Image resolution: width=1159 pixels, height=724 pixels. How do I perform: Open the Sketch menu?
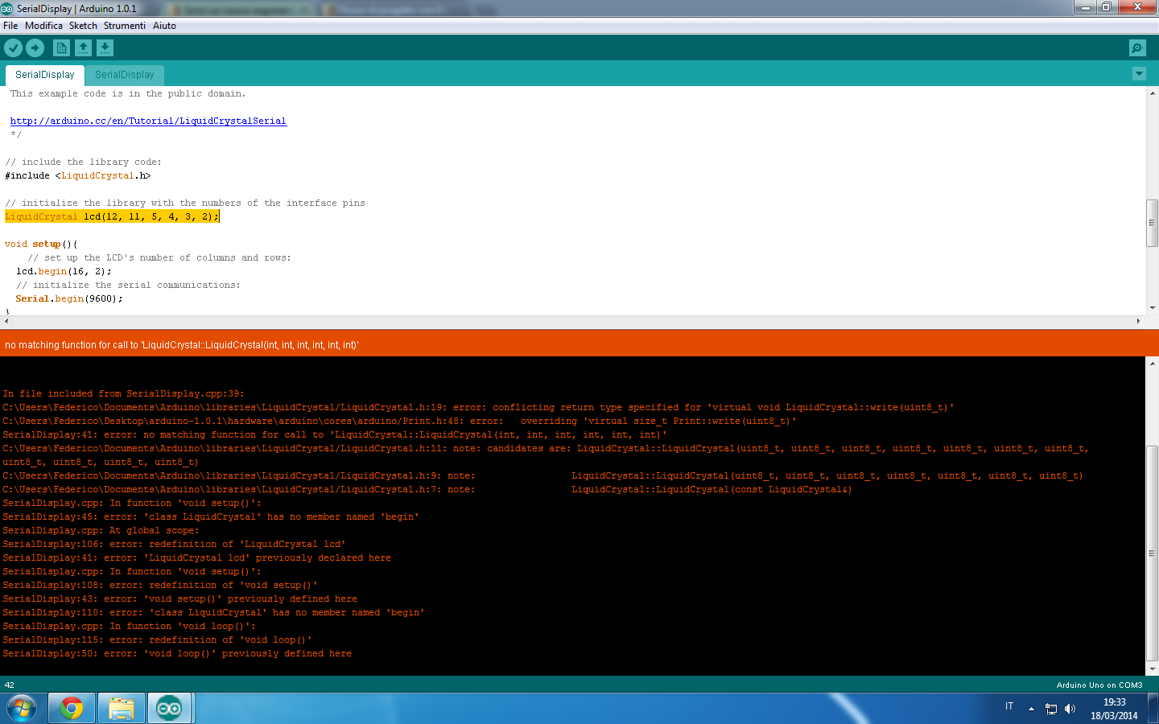pyautogui.click(x=83, y=26)
